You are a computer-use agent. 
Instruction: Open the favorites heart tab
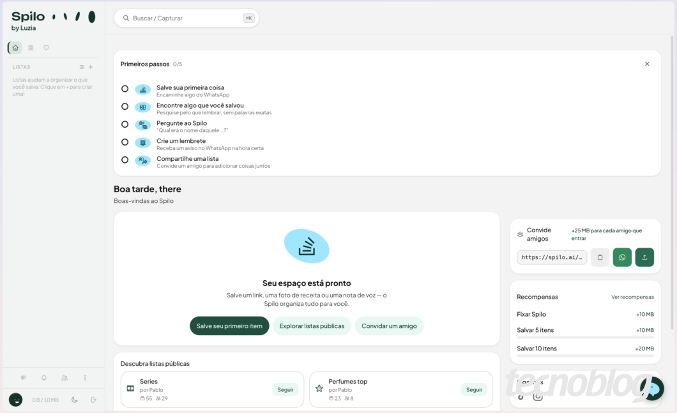[x=46, y=48]
